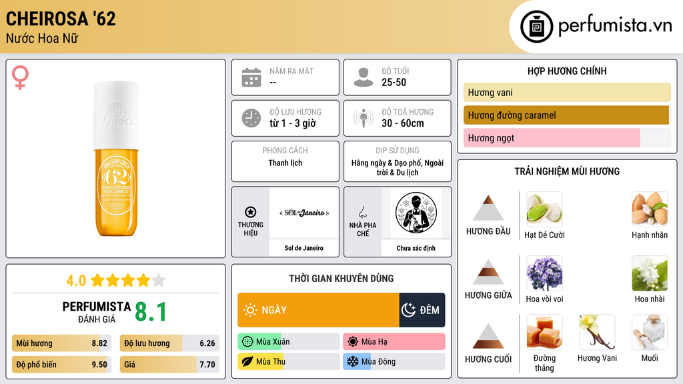Click the perfumista.vn site name text
The width and height of the screenshot is (683, 384).
click(x=615, y=26)
